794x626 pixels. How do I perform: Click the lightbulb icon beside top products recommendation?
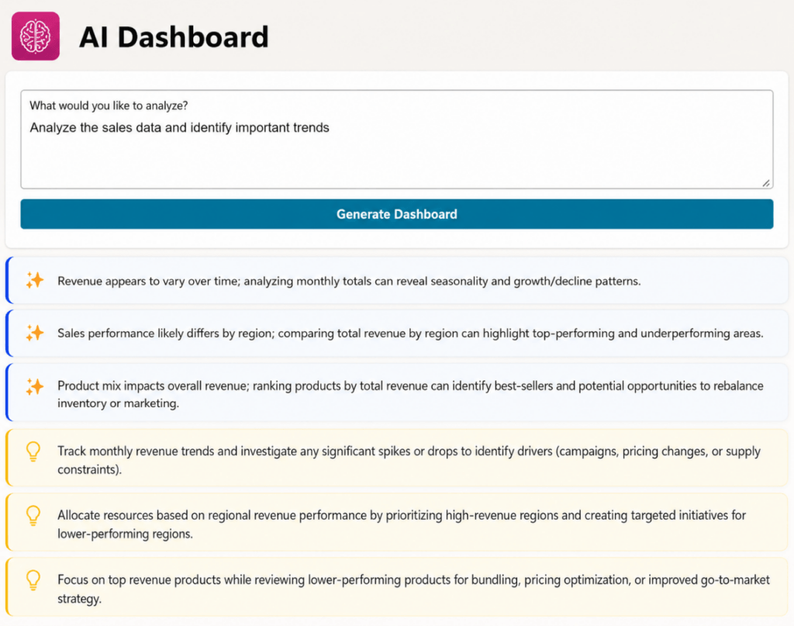click(x=33, y=580)
